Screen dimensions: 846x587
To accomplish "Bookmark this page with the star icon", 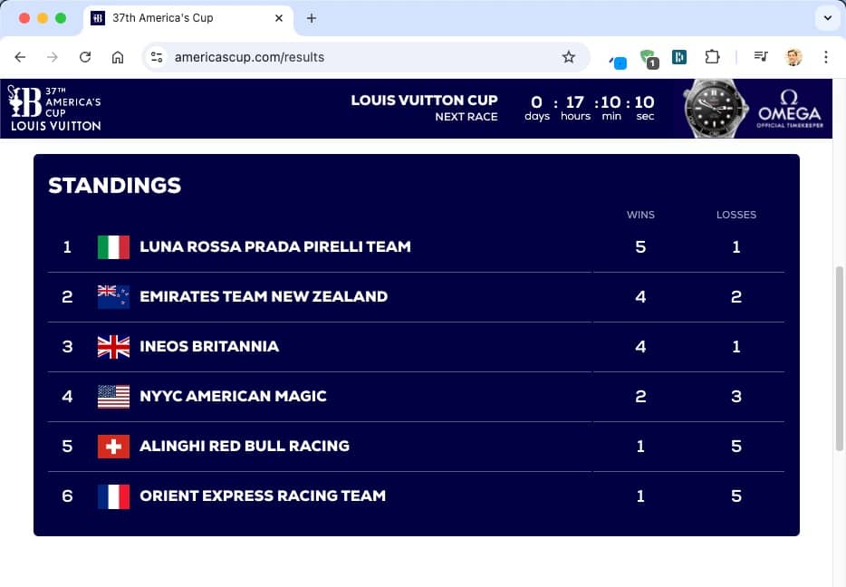I will pos(569,57).
